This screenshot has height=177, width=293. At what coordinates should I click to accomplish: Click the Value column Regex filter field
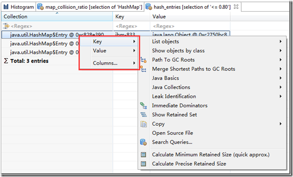pos(190,26)
